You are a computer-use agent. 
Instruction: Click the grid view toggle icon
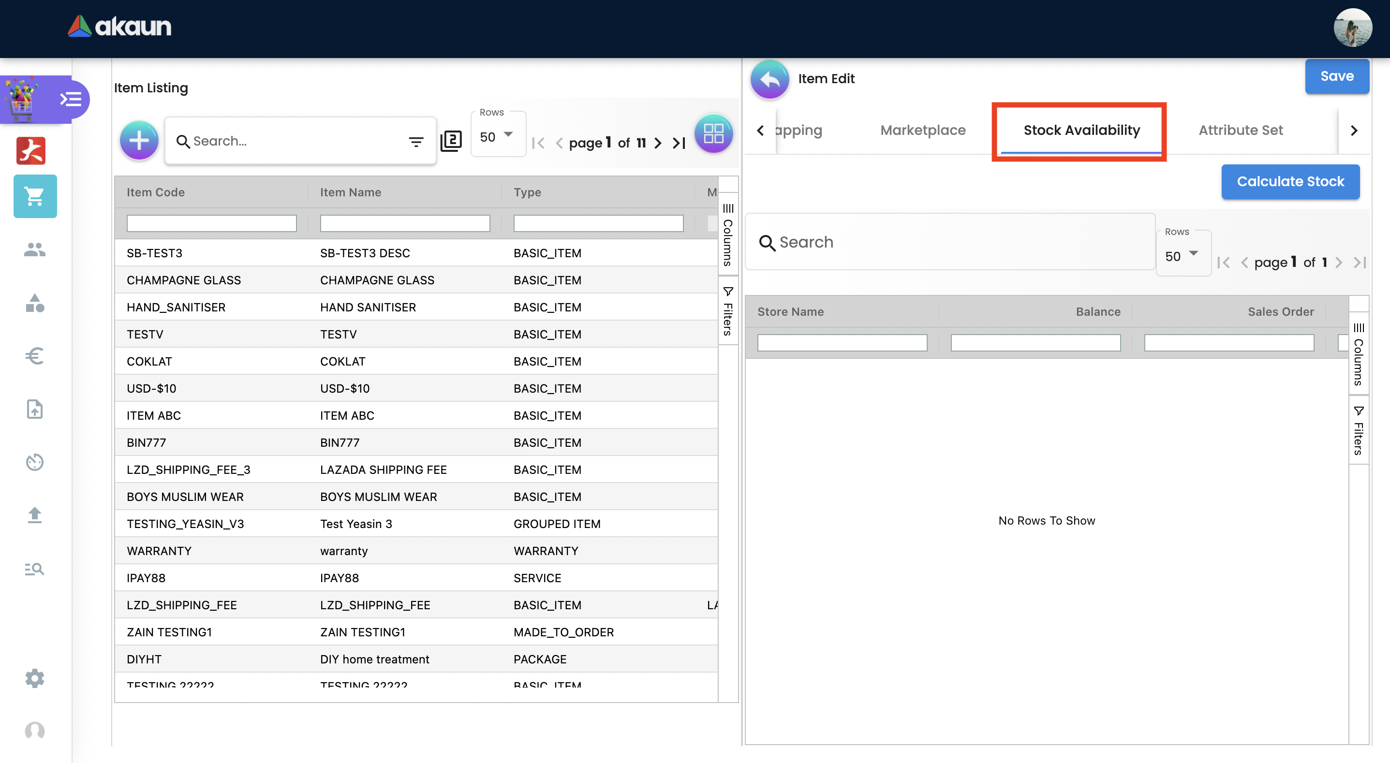point(713,133)
